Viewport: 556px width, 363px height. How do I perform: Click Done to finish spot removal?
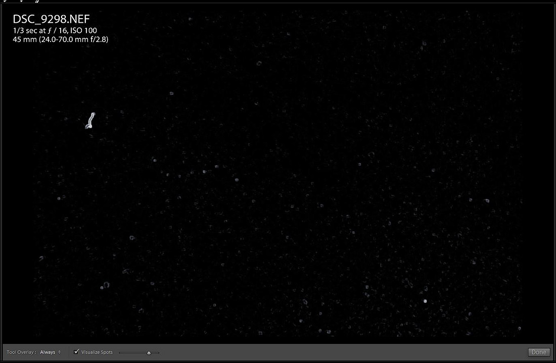click(539, 352)
